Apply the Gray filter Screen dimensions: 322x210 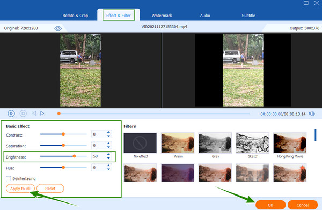(215, 143)
